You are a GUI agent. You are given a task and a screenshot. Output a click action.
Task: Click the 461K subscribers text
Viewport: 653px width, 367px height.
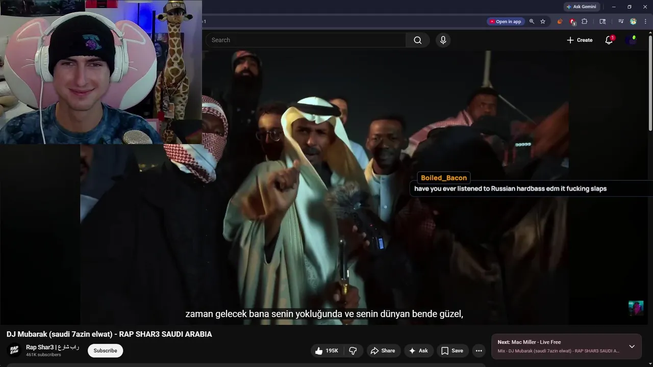(43, 355)
